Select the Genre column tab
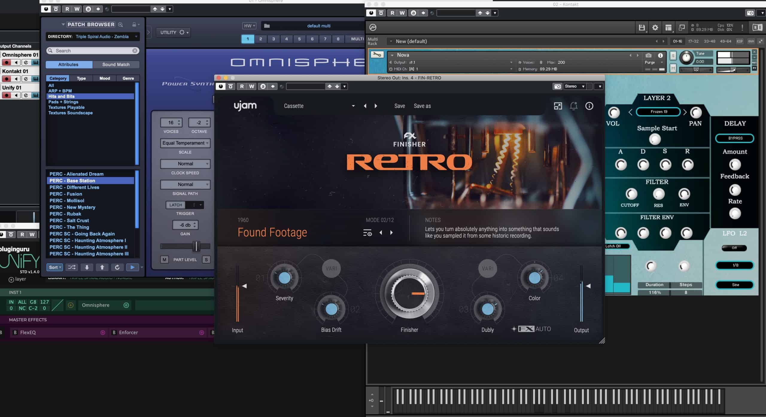Screen dimensions: 766x417 click(128, 78)
